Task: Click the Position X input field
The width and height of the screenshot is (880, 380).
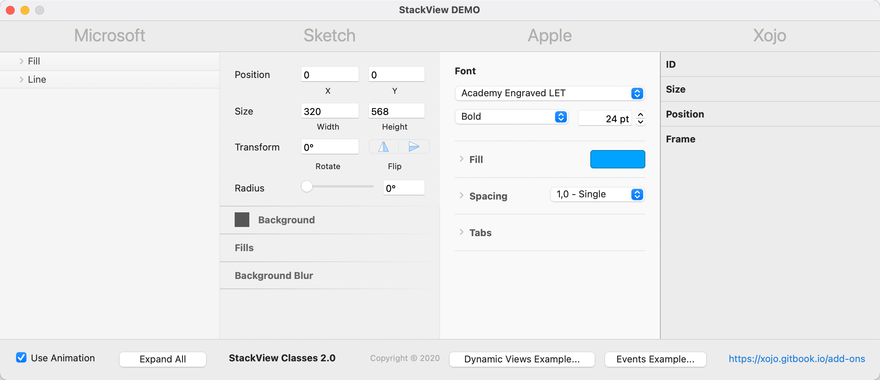Action: coord(330,74)
